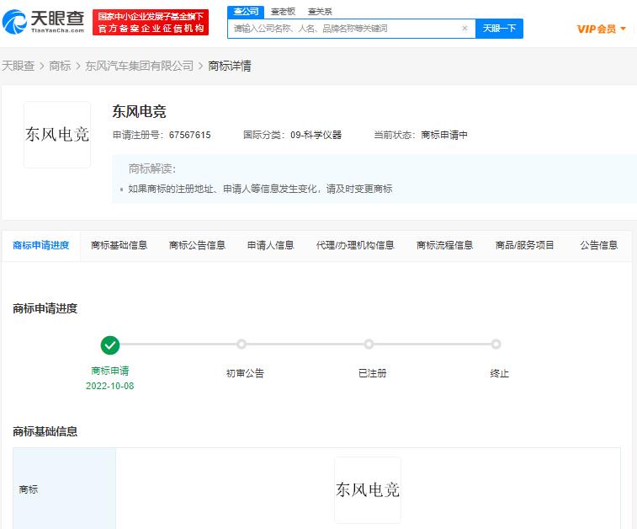This screenshot has width=637, height=529.
Task: Open 商标 breadcrumb link
Action: (60, 66)
